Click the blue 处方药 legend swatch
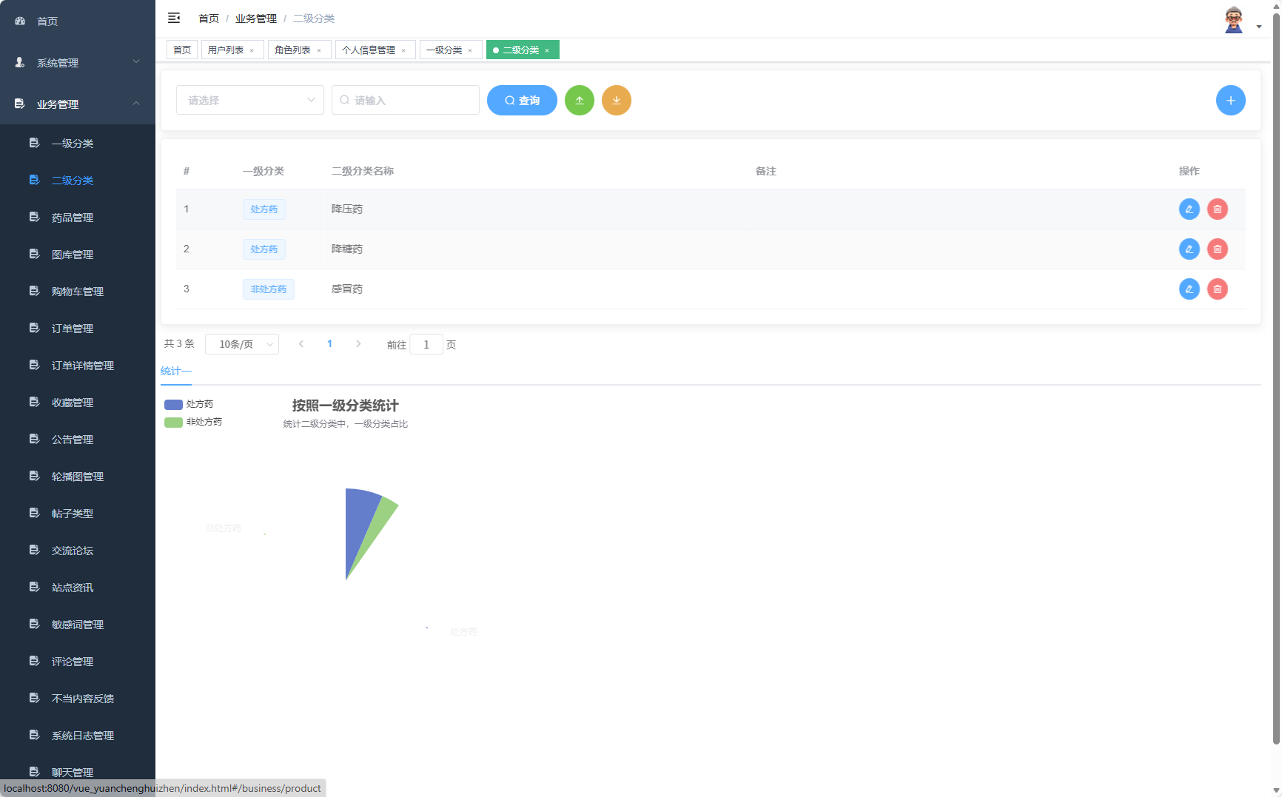Screen dimensions: 1282x797 click(x=173, y=404)
